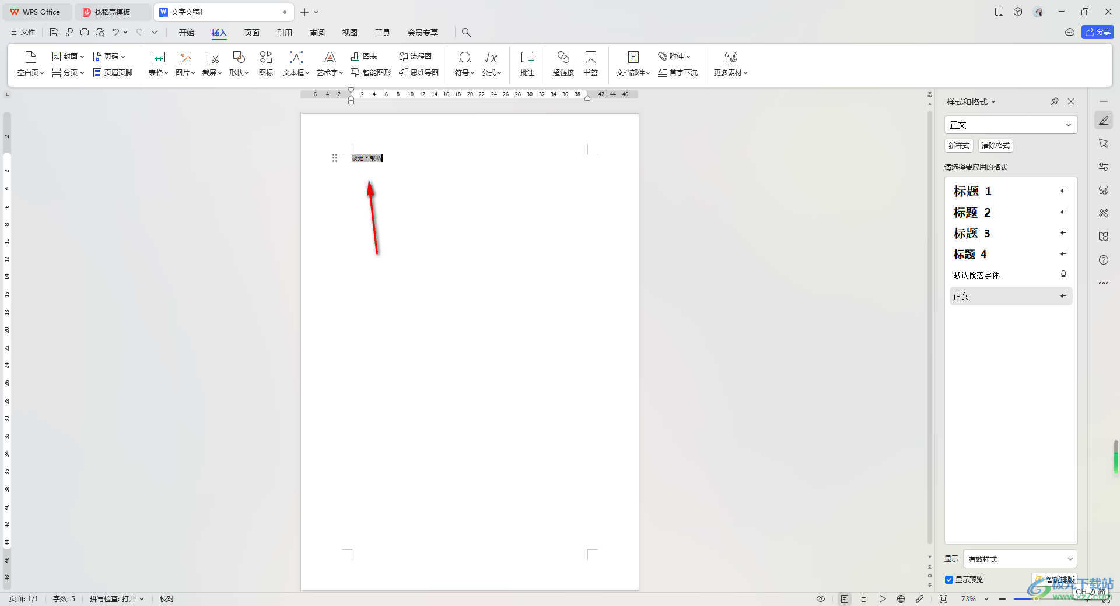Viewport: 1120px width, 606px height.
Task: Switch to web layout view globe icon
Action: pos(901,599)
